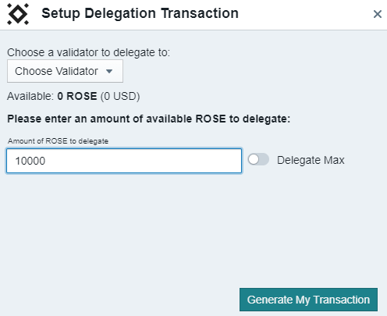Viewport: 387px width, 316px height.
Task: Click the Delegate Max toggle's round knob
Action: click(254, 159)
